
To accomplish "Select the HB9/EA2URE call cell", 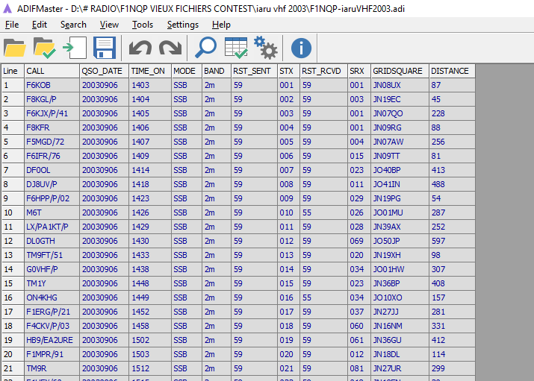I will coord(52,340).
